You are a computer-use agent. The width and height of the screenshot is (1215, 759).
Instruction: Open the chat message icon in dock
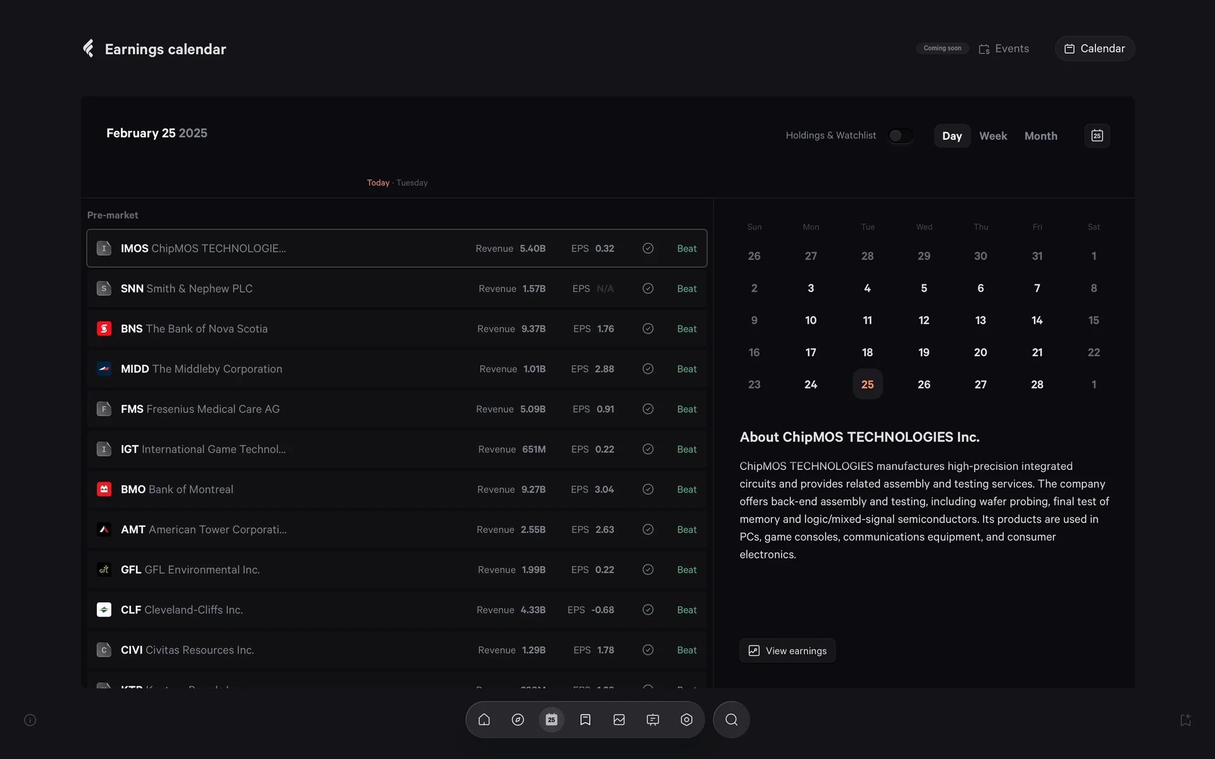point(652,720)
